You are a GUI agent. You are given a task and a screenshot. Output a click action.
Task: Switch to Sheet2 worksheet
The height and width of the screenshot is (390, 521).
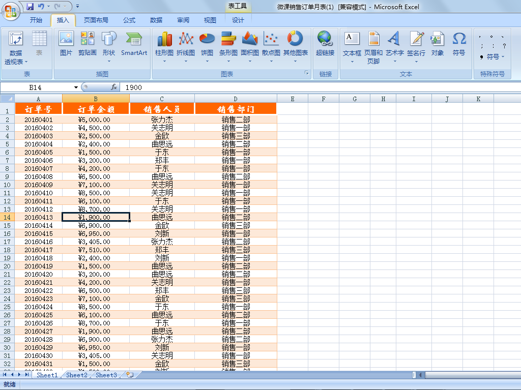click(x=77, y=375)
